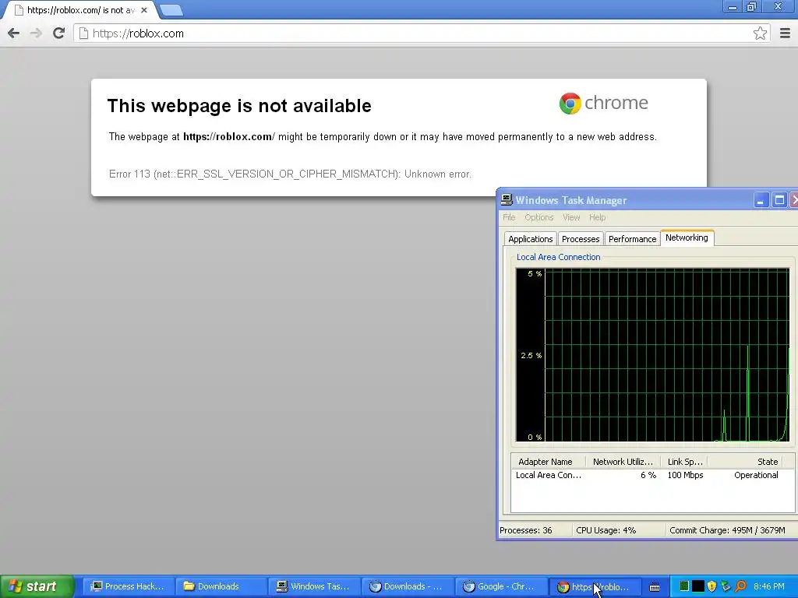The width and height of the screenshot is (798, 598).
Task: Click the safely remove hardware tray icon
Action: (726, 586)
